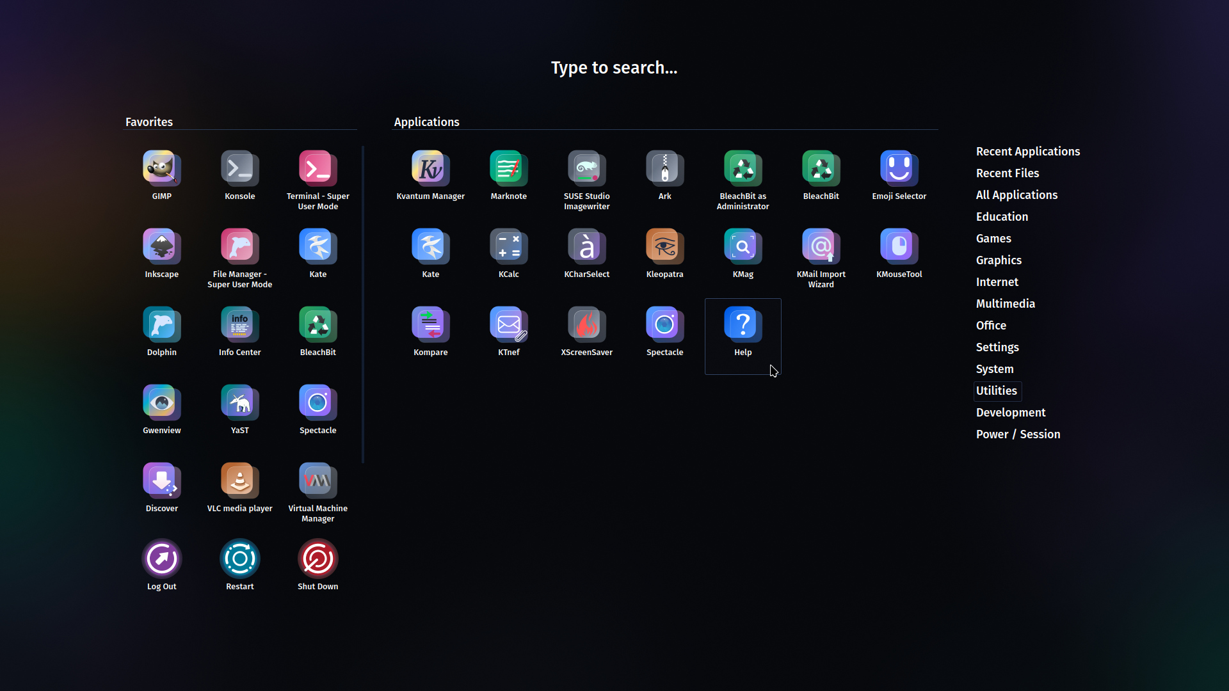
Task: Select the Graphics category
Action: point(999,260)
